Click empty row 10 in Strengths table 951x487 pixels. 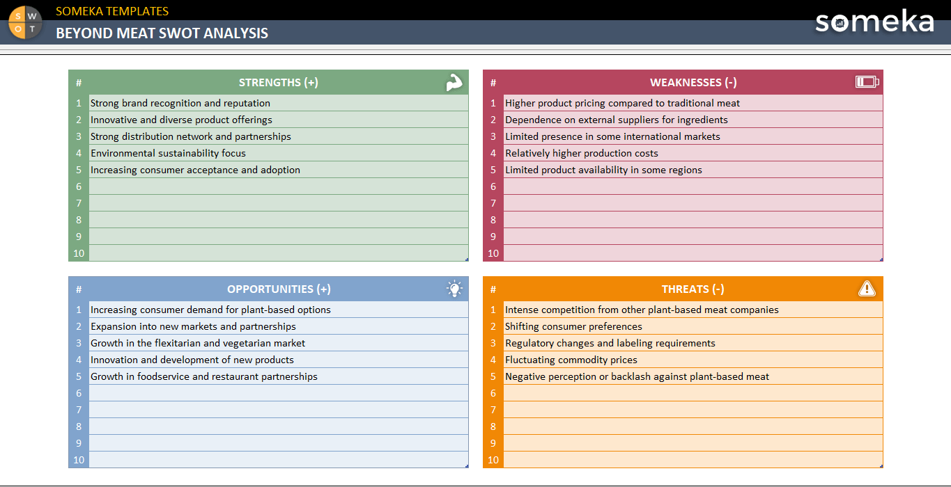tap(279, 253)
